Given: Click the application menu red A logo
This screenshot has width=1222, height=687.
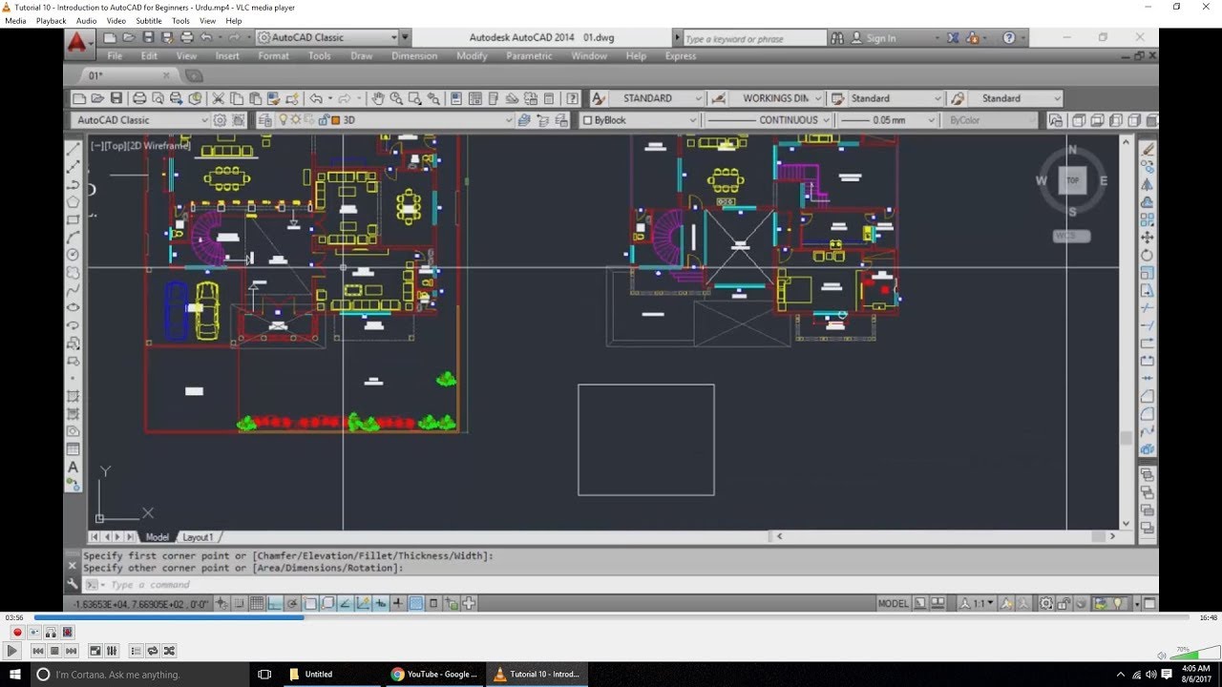Looking at the screenshot, I should [79, 42].
